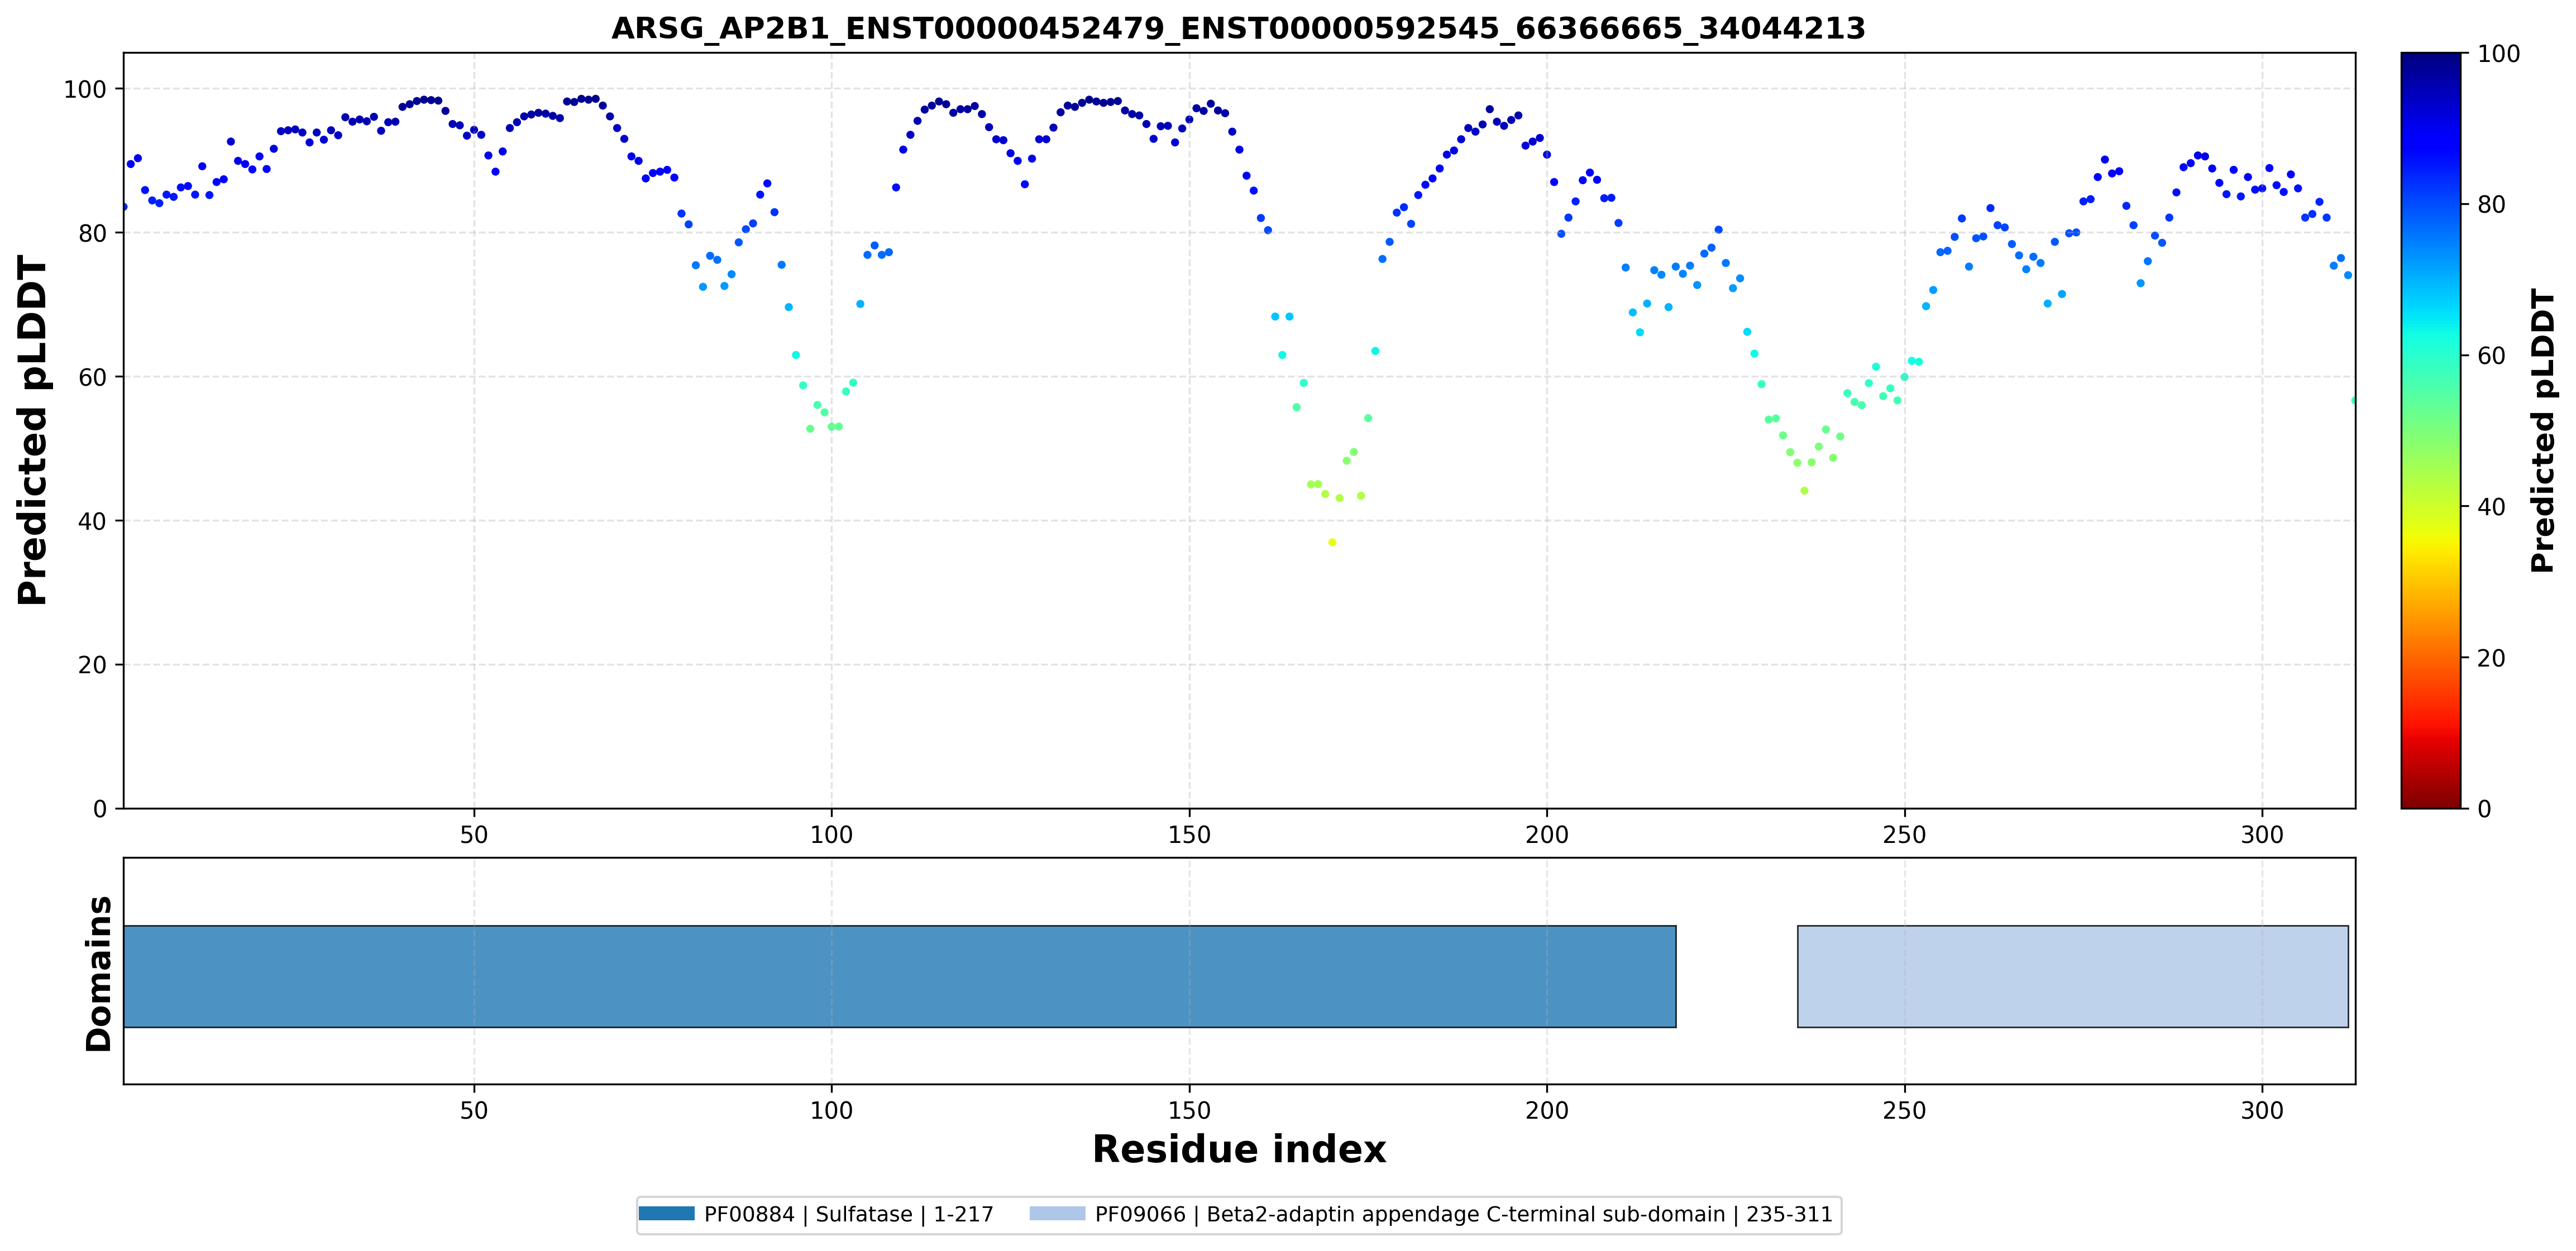Click the Residue index axis label
Image resolution: width=2576 pixels, height=1251 pixels.
1239,1149
